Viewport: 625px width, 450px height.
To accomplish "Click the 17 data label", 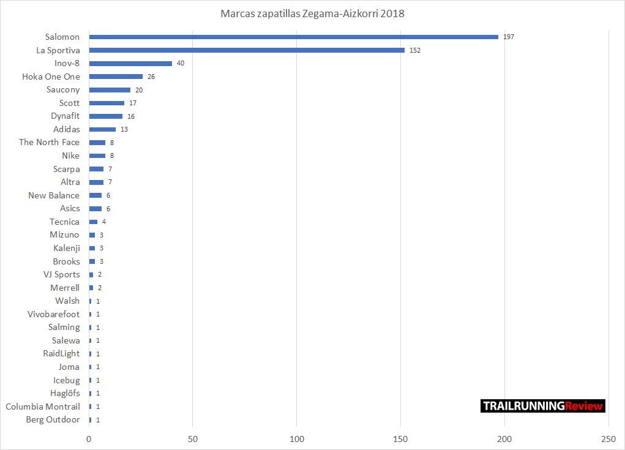I will pos(133,103).
